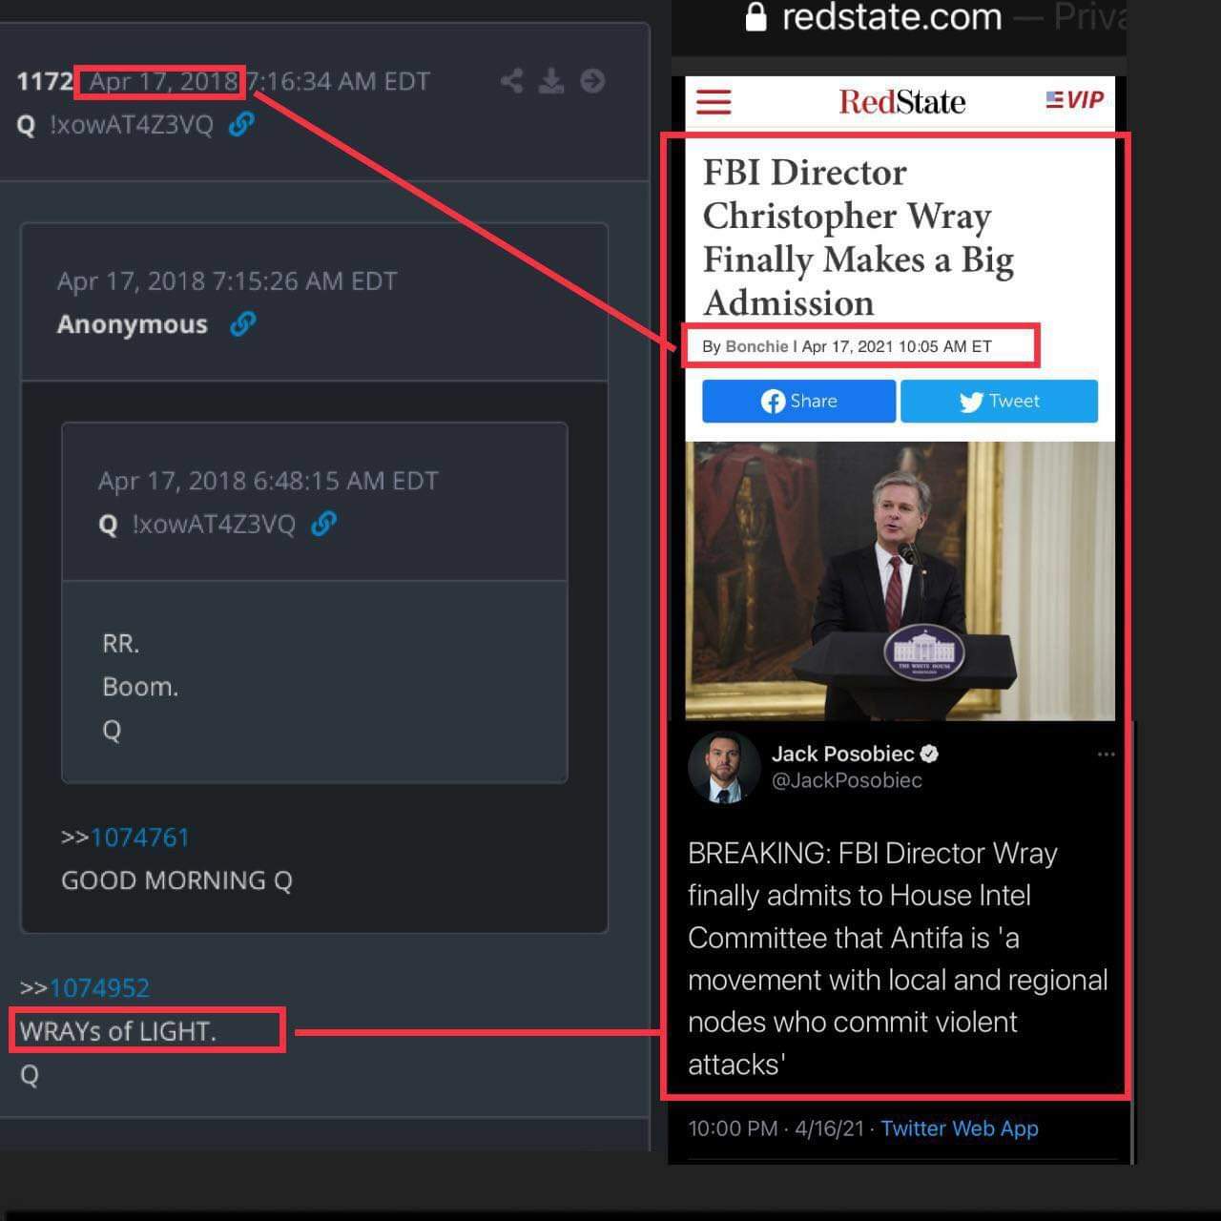Click the RedState logo
Viewport: 1221px width, 1221px height.
pos(901,102)
